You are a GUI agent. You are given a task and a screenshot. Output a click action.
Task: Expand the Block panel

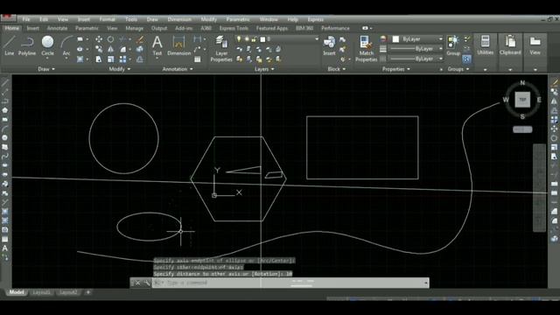coord(336,69)
